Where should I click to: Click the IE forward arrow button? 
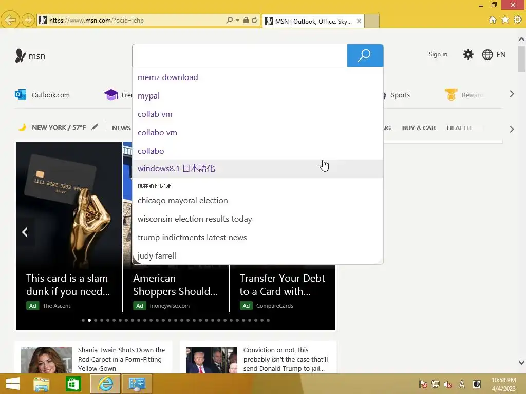tap(28, 20)
